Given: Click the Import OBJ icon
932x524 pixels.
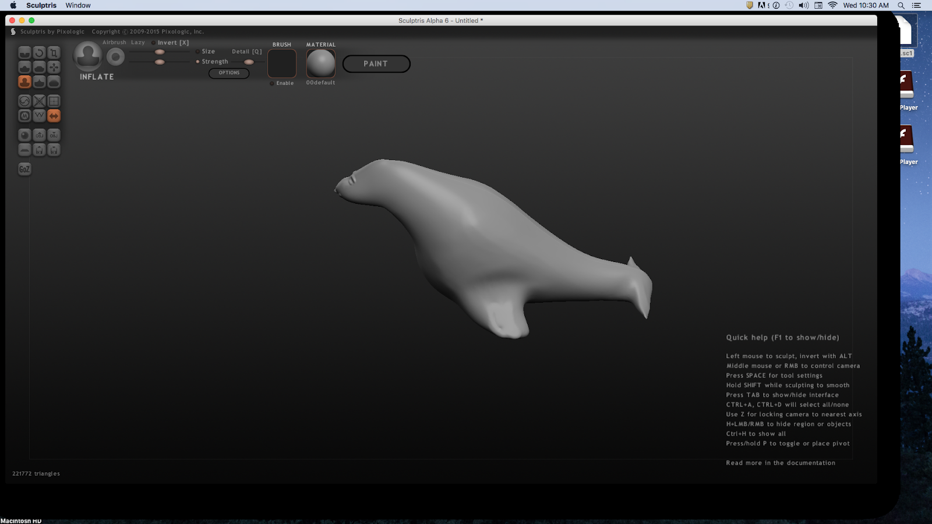Looking at the screenshot, I should [x=39, y=135].
